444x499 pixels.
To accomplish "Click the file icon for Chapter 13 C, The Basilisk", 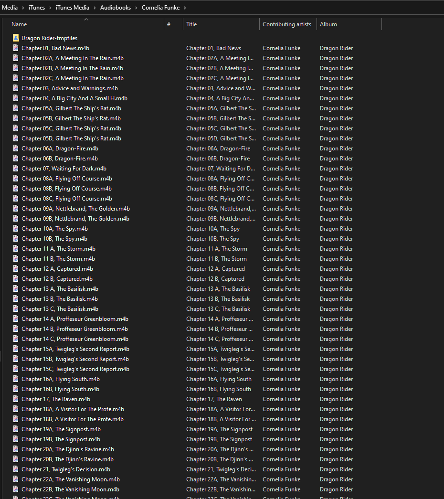I will pos(16,308).
